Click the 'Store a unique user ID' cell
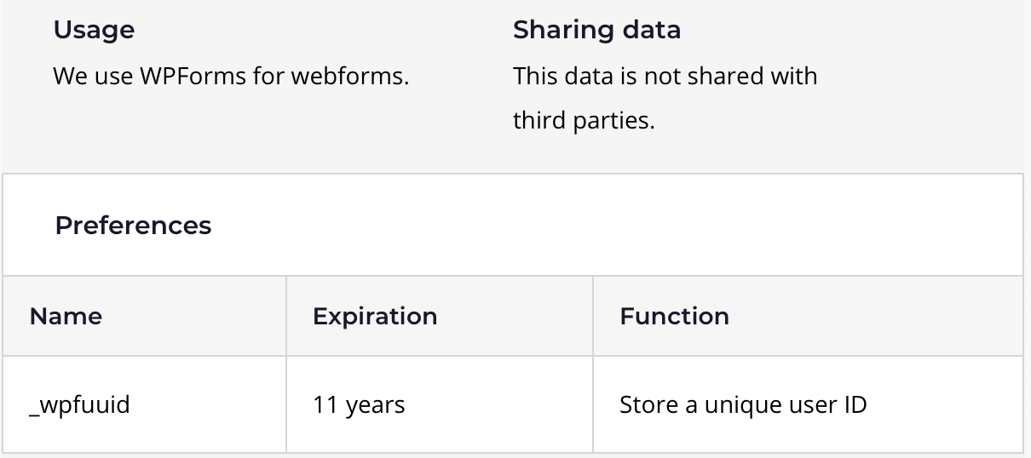This screenshot has width=1031, height=458. point(808,404)
